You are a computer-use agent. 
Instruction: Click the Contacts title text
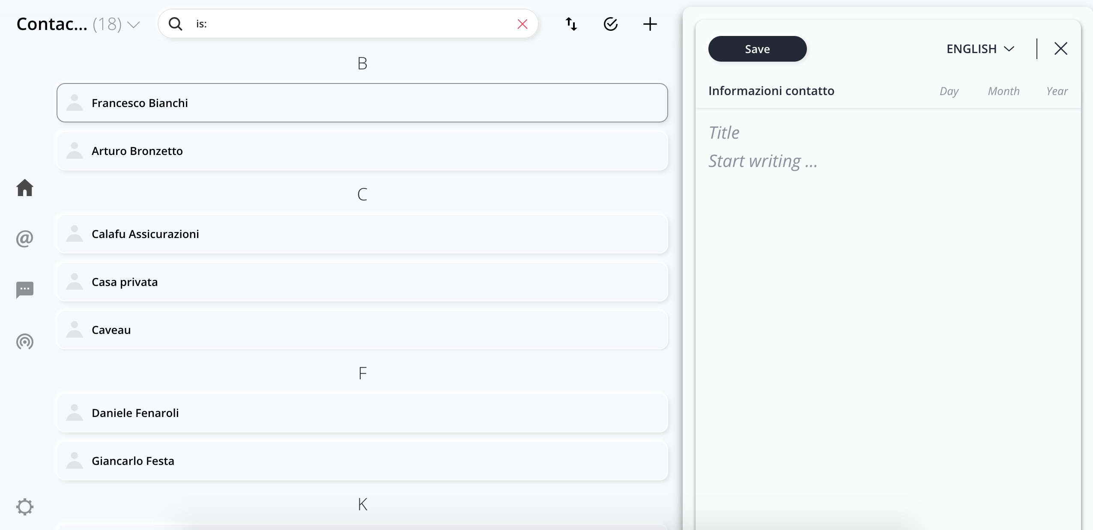(52, 24)
